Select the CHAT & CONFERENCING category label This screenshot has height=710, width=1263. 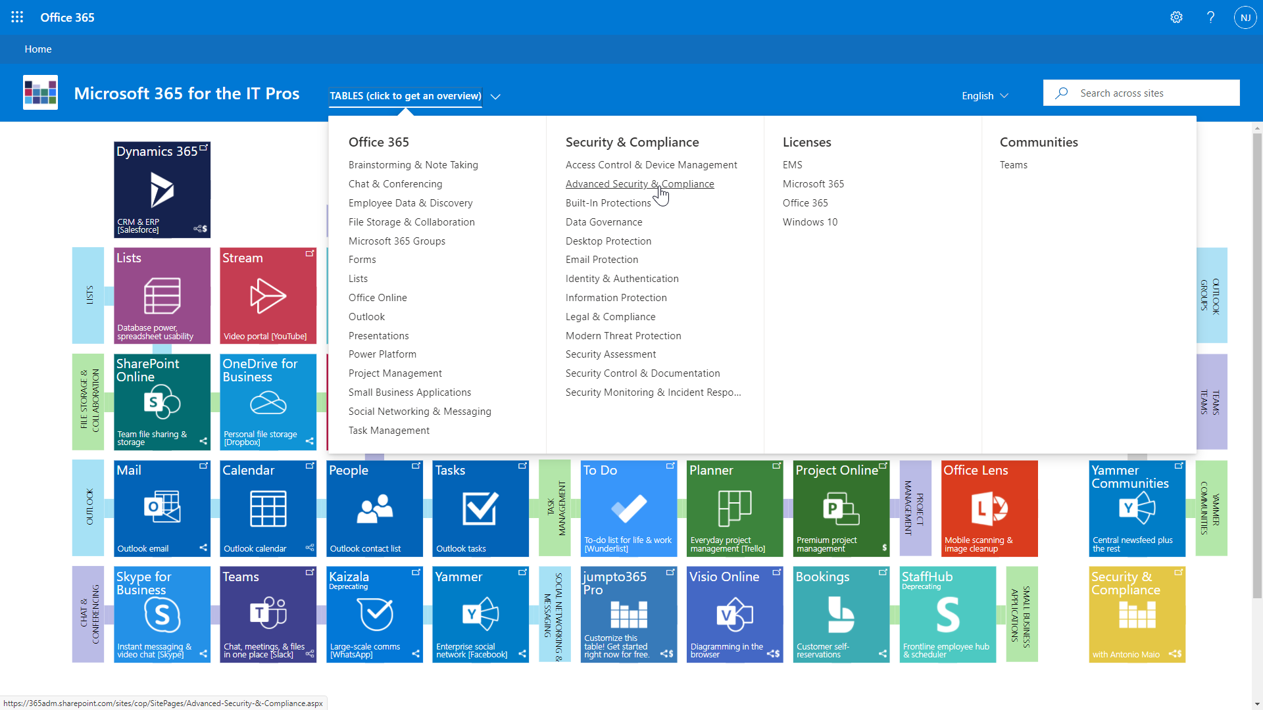pyautogui.click(x=88, y=615)
